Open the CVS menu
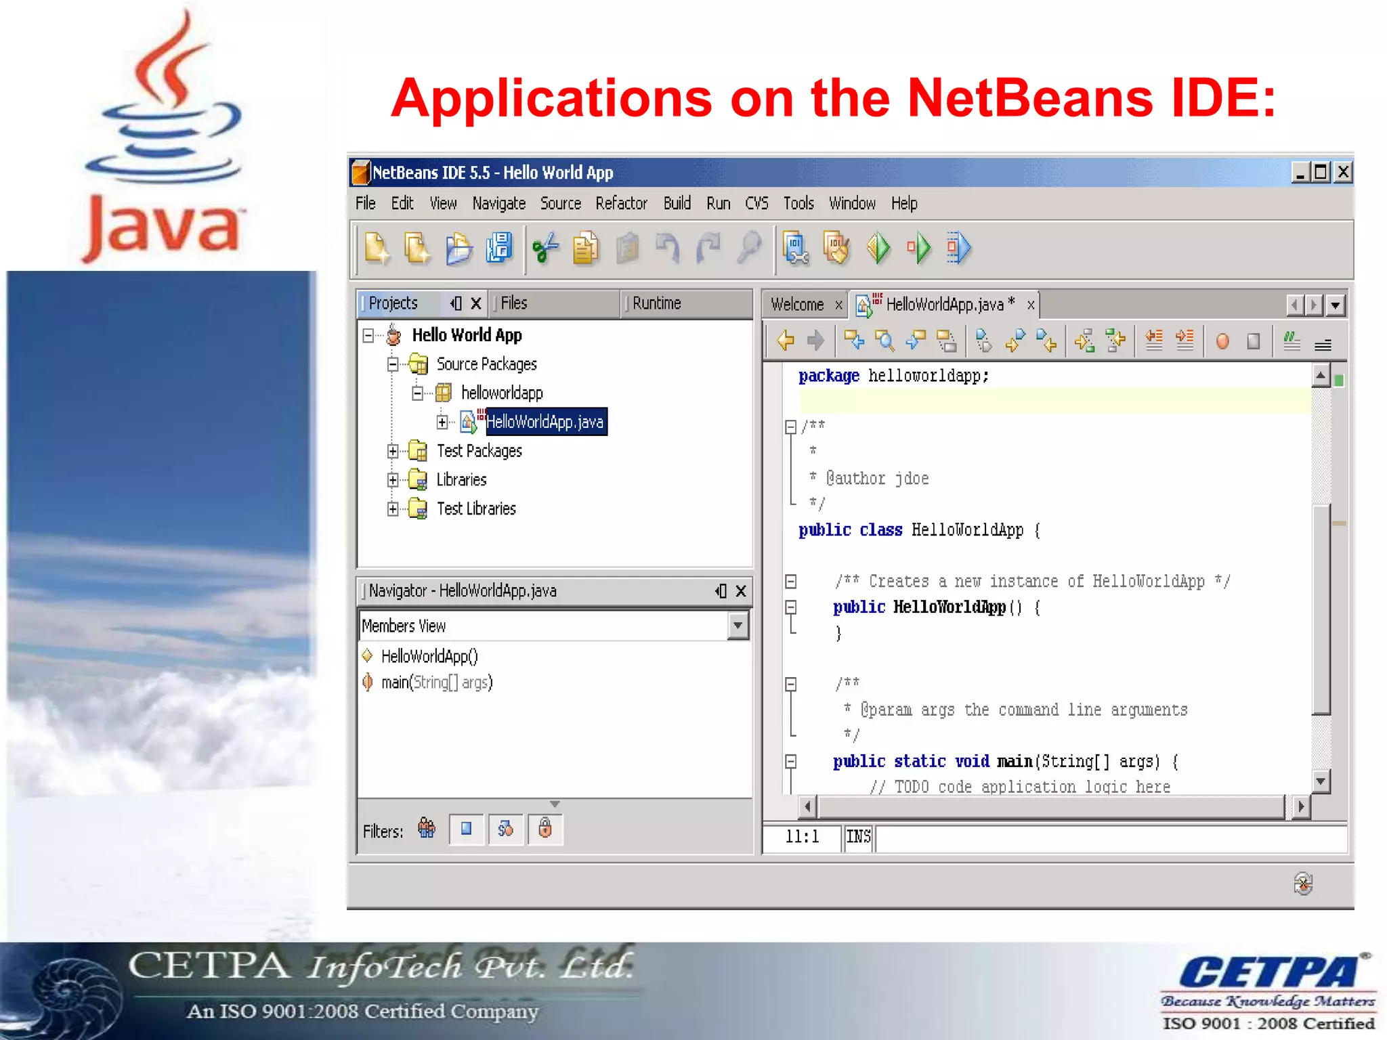The width and height of the screenshot is (1387, 1040). 756,203
